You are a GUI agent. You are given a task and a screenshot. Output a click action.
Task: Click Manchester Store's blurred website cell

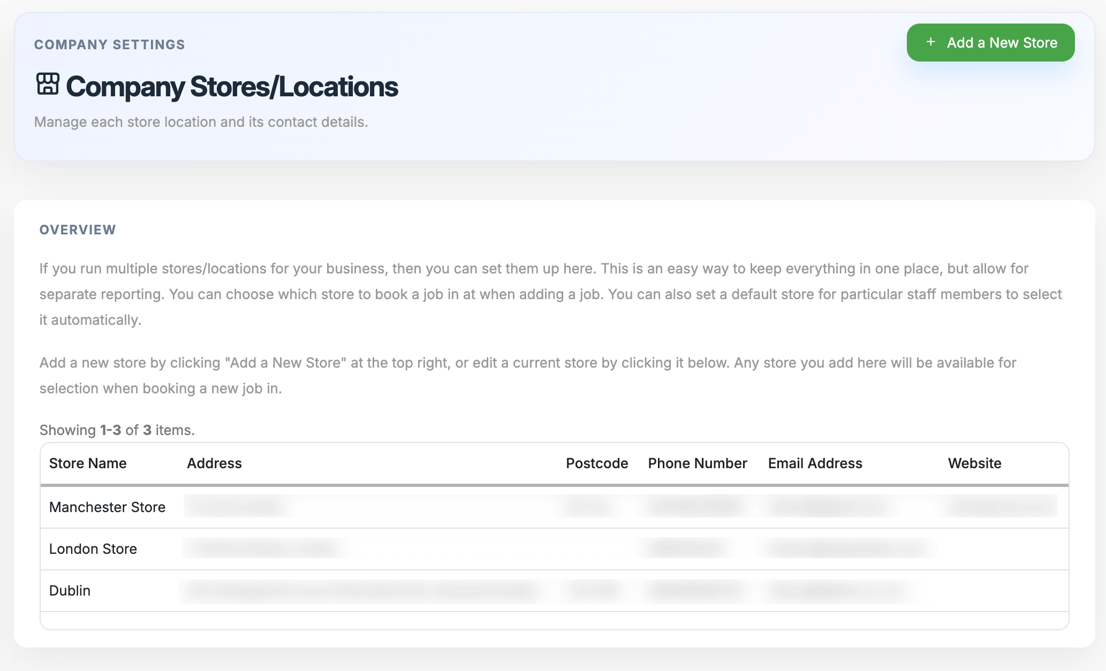pyautogui.click(x=1001, y=506)
